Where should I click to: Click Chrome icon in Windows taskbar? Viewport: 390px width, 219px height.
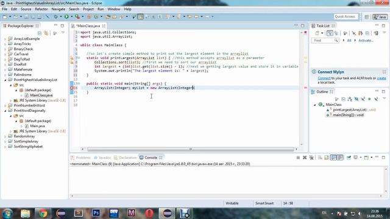pos(43,213)
